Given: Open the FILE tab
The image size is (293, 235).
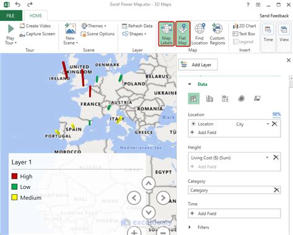Looking at the screenshot, I should [11, 15].
